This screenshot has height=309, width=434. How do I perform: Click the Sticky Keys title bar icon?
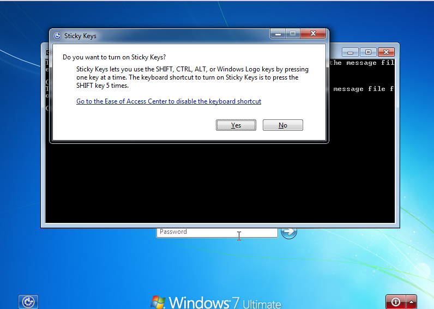(57, 36)
